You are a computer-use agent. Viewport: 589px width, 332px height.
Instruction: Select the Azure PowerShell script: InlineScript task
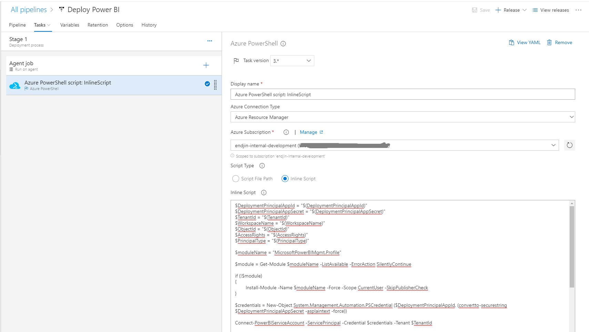click(x=114, y=85)
